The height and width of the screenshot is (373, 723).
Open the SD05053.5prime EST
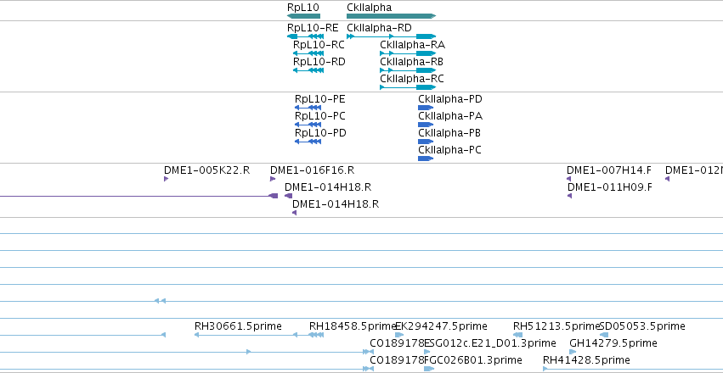pyautogui.click(x=604, y=335)
